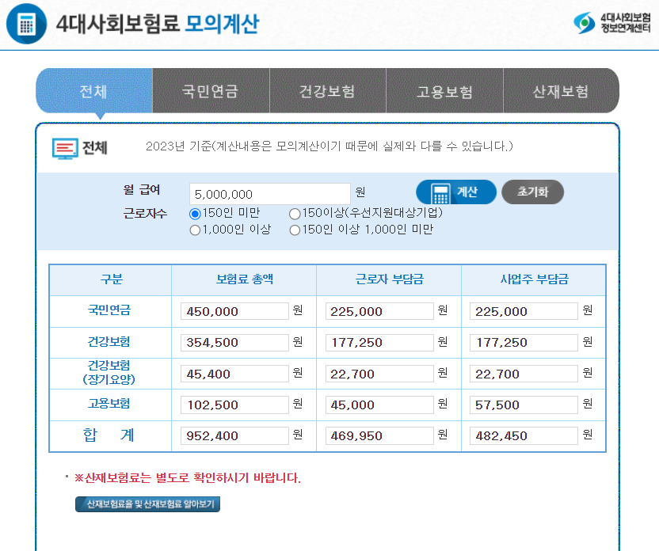This screenshot has width=659, height=551.
Task: Click 건강보험 사업주 부담금 field in table
Action: (x=524, y=343)
